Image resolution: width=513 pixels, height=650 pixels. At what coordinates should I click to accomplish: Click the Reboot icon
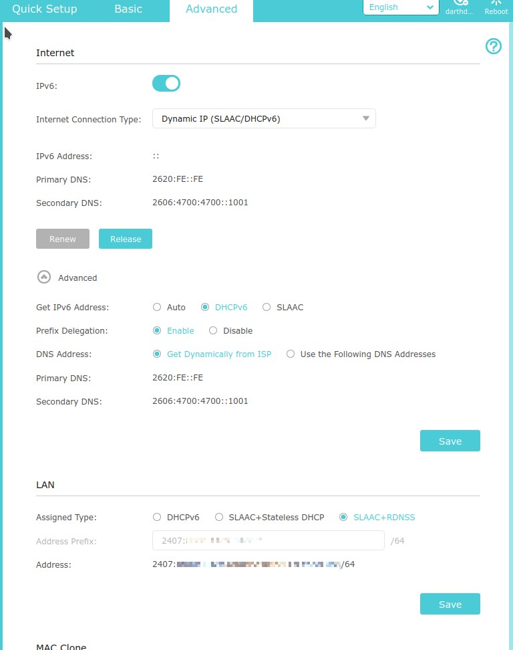(496, 4)
